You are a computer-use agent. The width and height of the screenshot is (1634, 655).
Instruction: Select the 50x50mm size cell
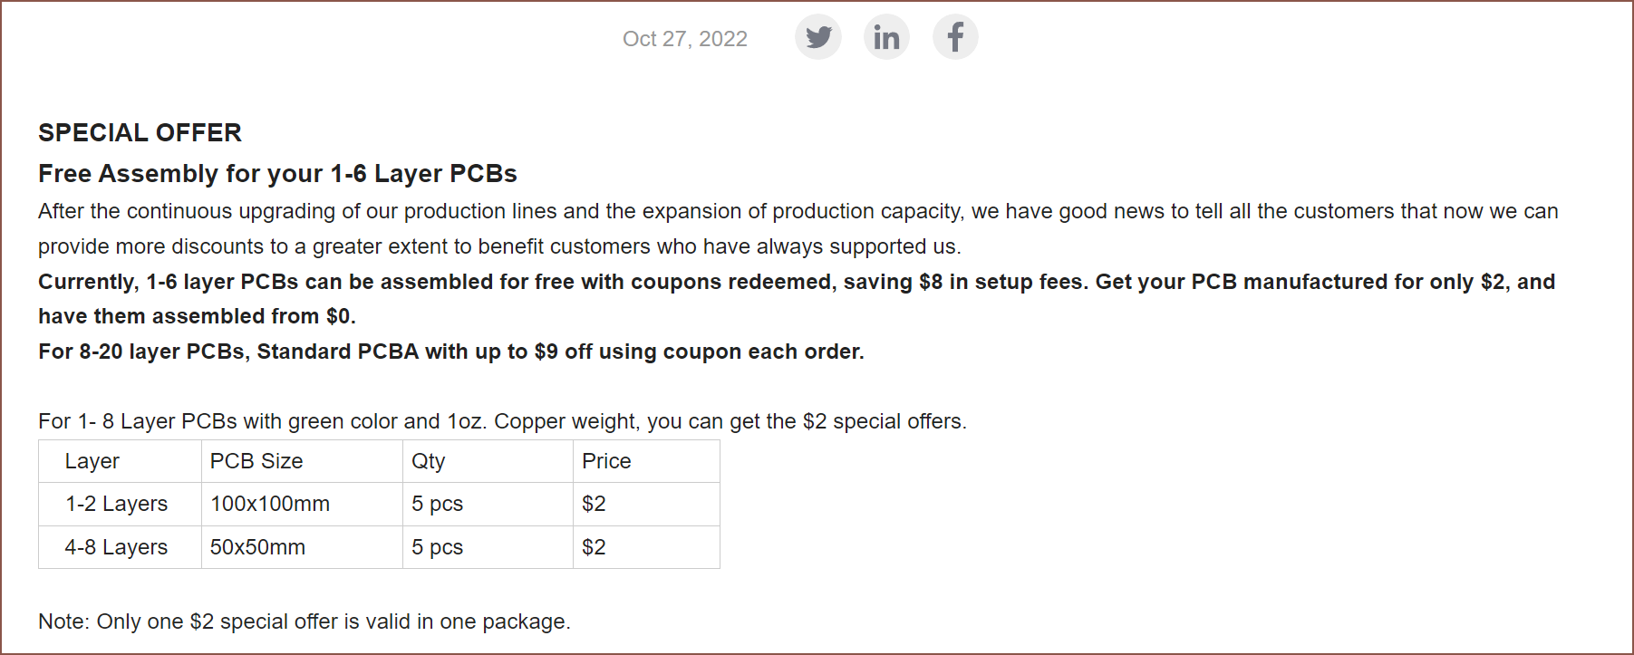point(257,547)
